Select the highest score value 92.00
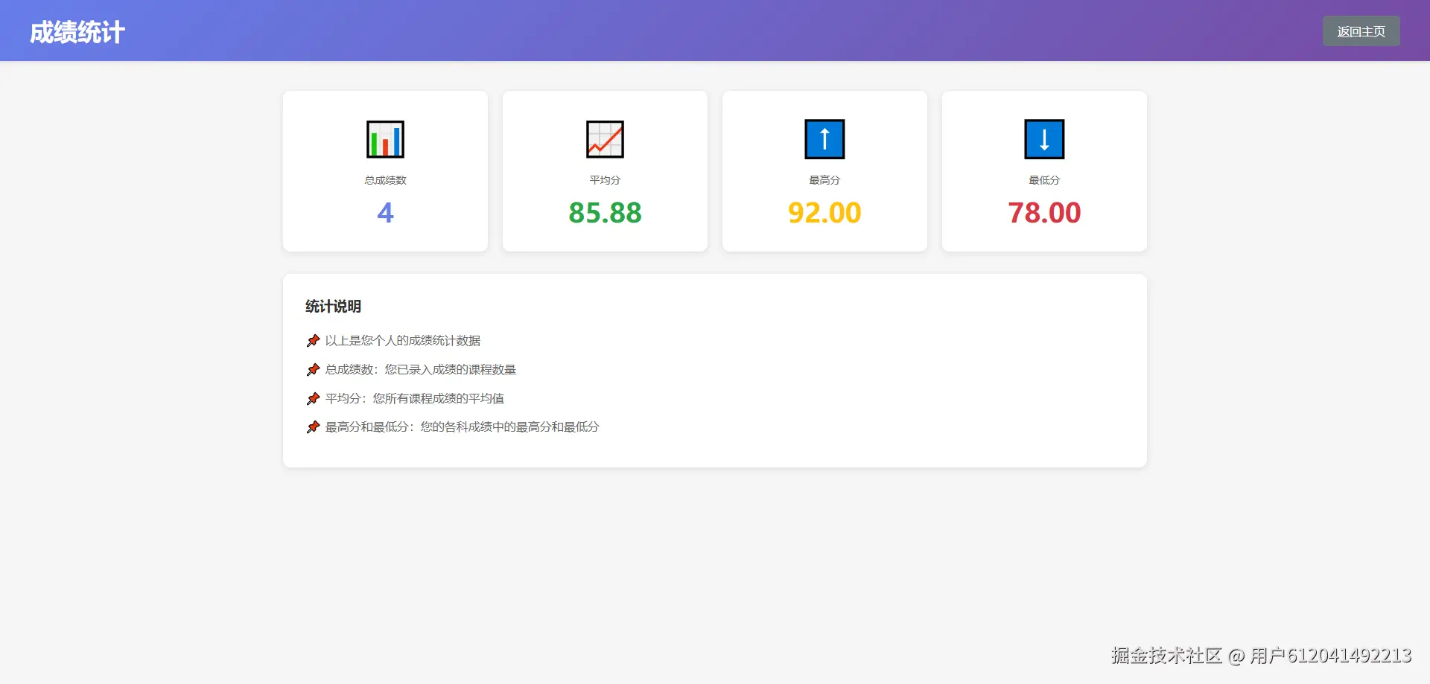The height and width of the screenshot is (684, 1430). [824, 213]
